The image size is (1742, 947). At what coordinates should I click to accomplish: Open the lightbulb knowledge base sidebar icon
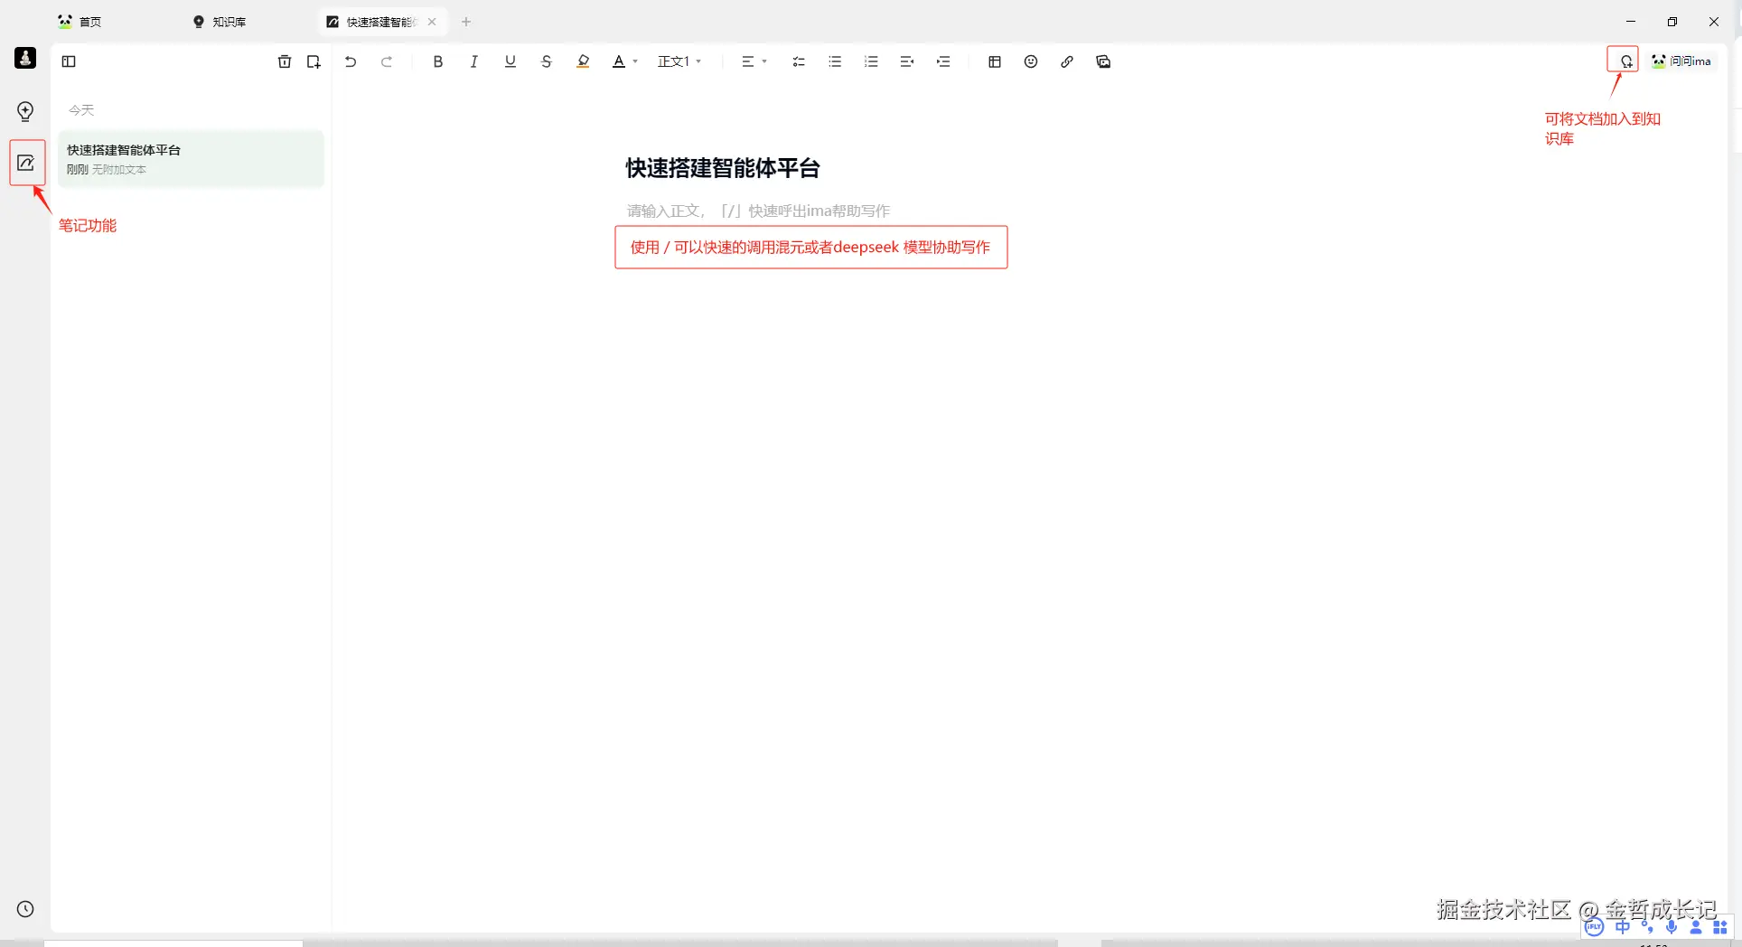(x=25, y=111)
